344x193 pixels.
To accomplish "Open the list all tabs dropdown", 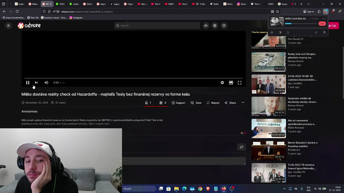I will coord(308,4).
